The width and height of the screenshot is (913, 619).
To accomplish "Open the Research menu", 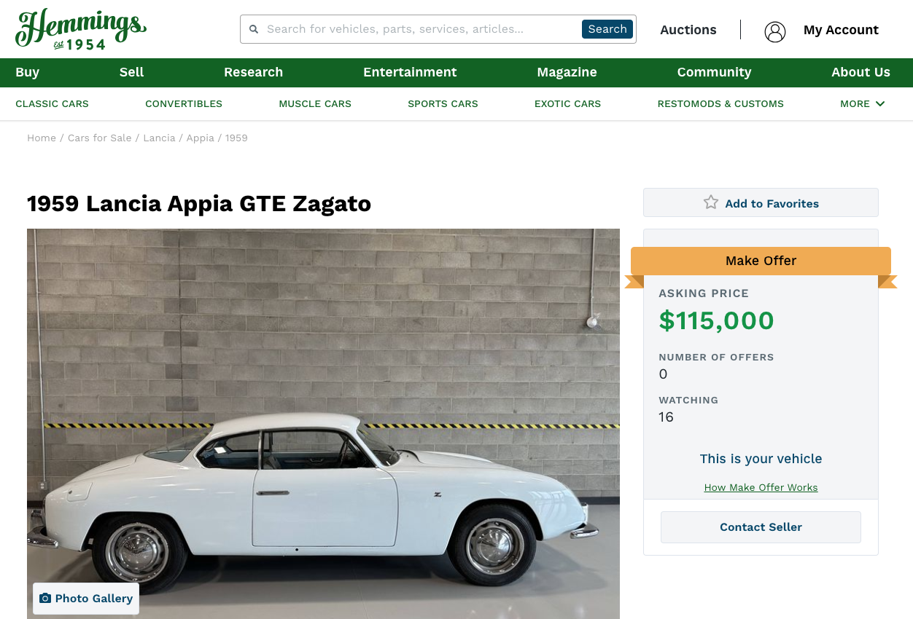I will pyautogui.click(x=254, y=72).
